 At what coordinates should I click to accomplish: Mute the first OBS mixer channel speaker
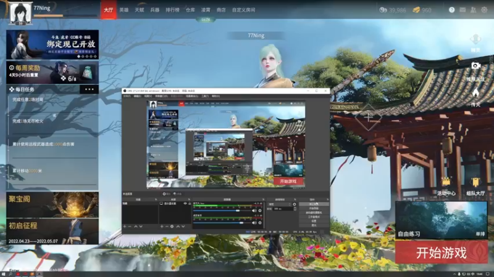254,211
